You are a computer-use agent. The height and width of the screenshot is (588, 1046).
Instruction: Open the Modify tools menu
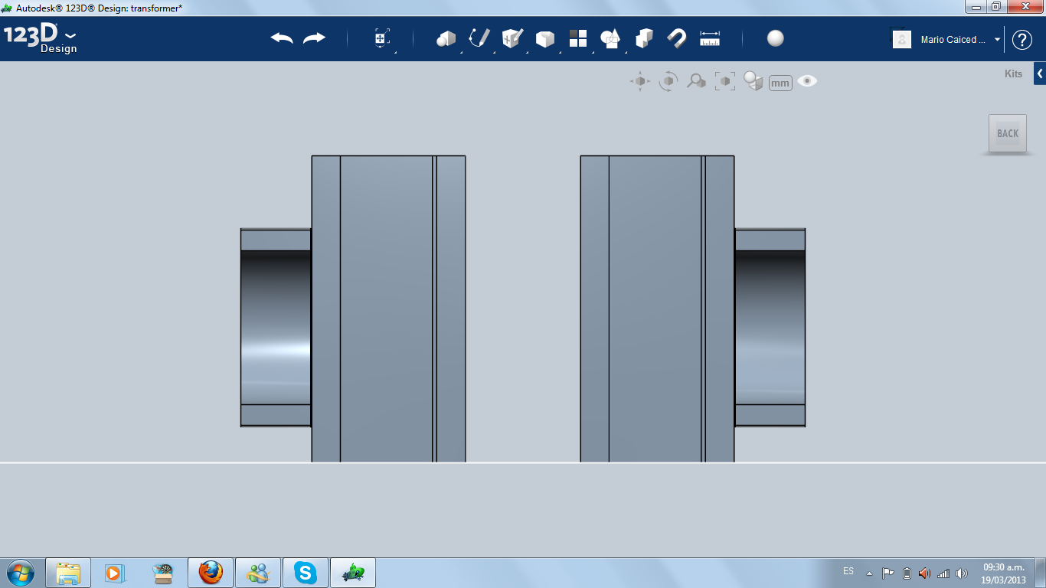point(545,38)
